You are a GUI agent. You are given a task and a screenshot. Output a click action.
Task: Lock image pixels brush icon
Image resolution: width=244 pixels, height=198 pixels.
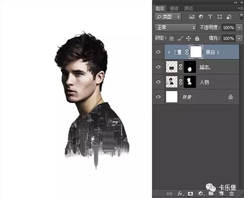coord(180,38)
